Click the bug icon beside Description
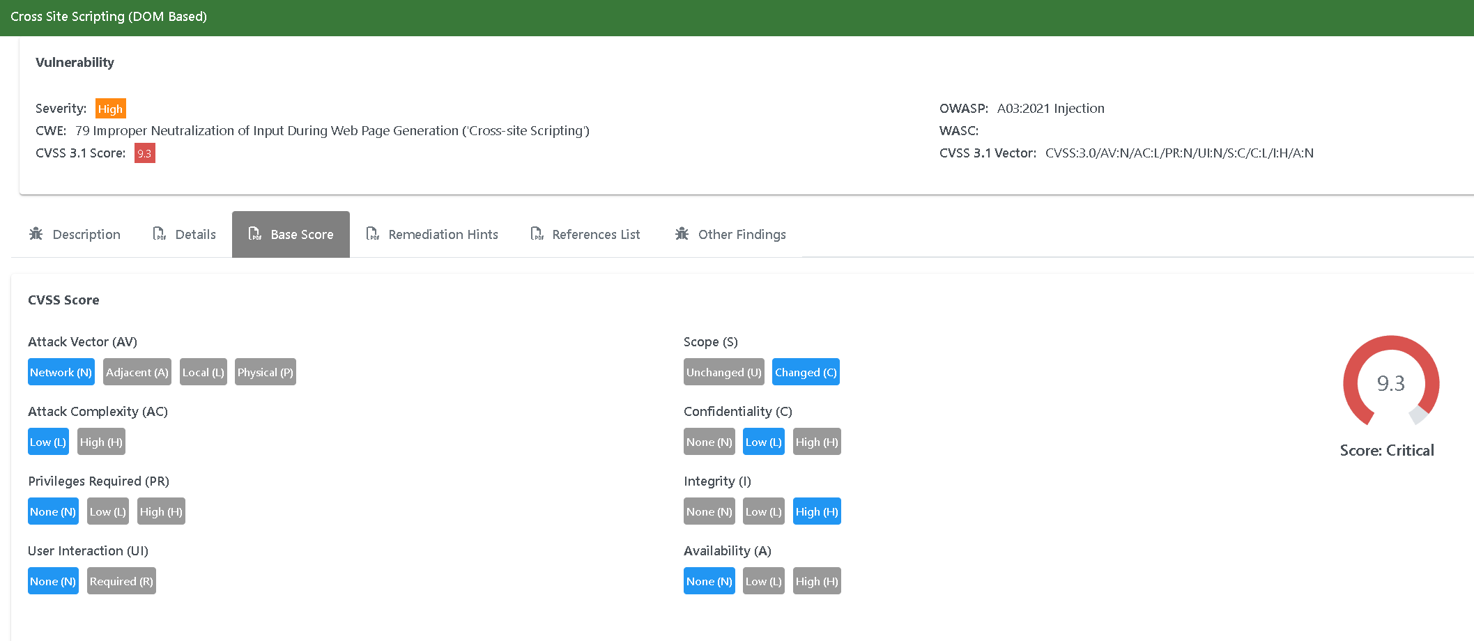The width and height of the screenshot is (1474, 641). pos(36,234)
